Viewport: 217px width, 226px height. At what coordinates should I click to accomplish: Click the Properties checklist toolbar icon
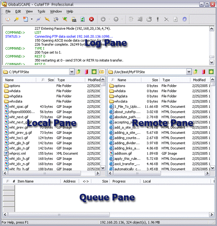point(176,19)
